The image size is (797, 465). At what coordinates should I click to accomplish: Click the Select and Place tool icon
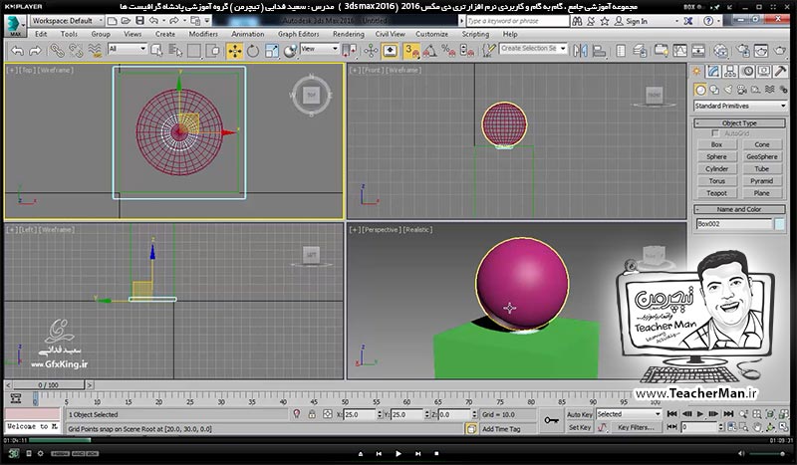pyautogui.click(x=290, y=51)
